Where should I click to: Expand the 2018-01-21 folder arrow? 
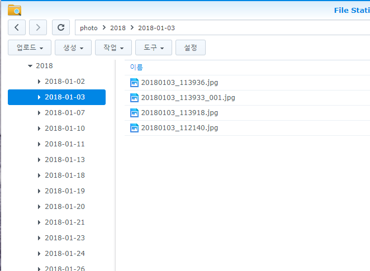click(x=39, y=222)
